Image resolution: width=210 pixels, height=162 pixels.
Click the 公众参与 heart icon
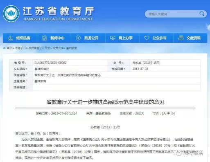[x=147, y=38]
